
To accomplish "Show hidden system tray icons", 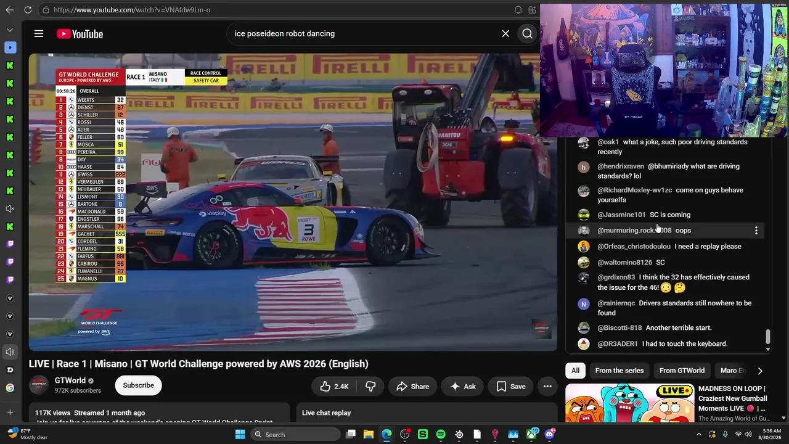I will coord(698,434).
